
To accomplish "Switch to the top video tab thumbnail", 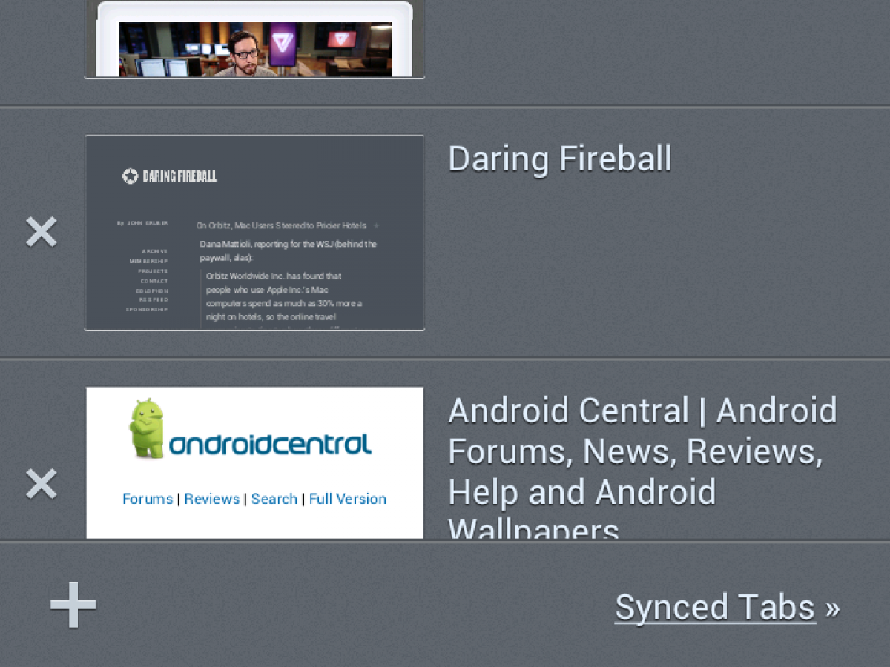I will [254, 39].
